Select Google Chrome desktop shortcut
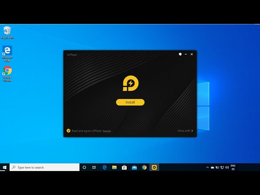The image size is (260, 195). (x=7, y=74)
